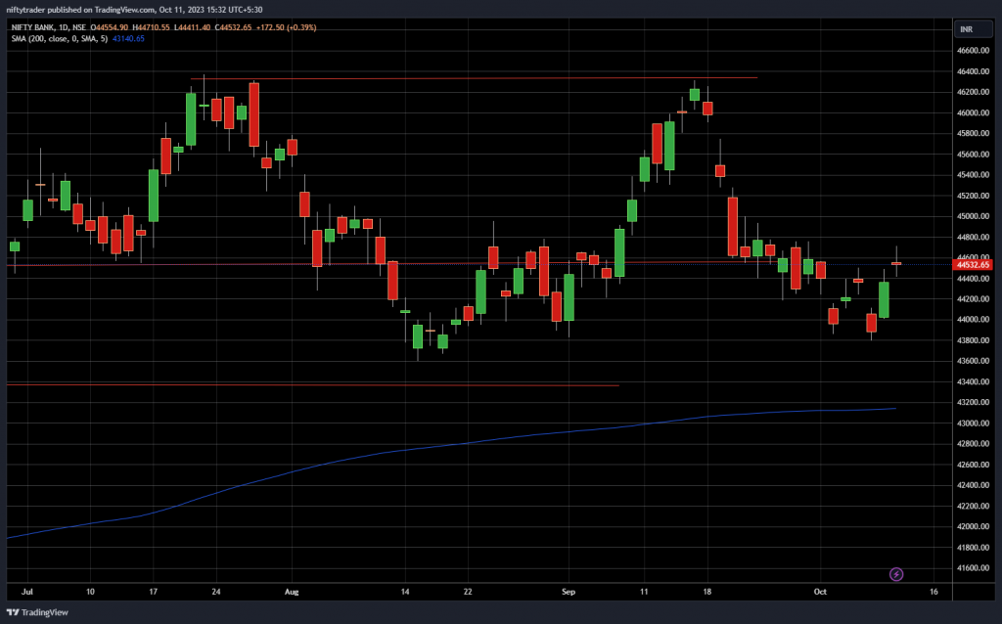
Task: Click the Sep label on the time axis
Action: coord(569,592)
